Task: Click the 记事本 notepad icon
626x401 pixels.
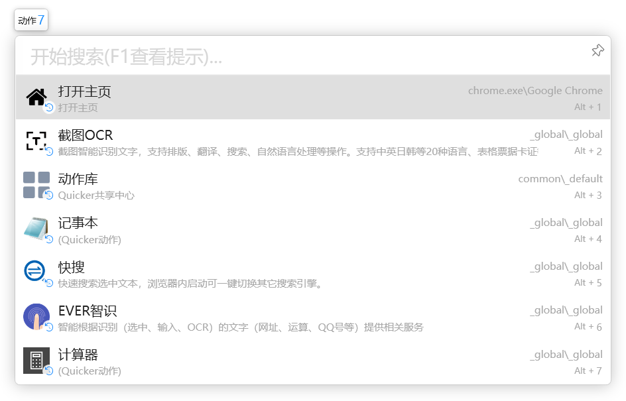Action: [36, 229]
